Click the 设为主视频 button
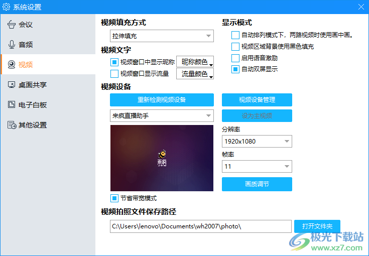 click(257, 115)
